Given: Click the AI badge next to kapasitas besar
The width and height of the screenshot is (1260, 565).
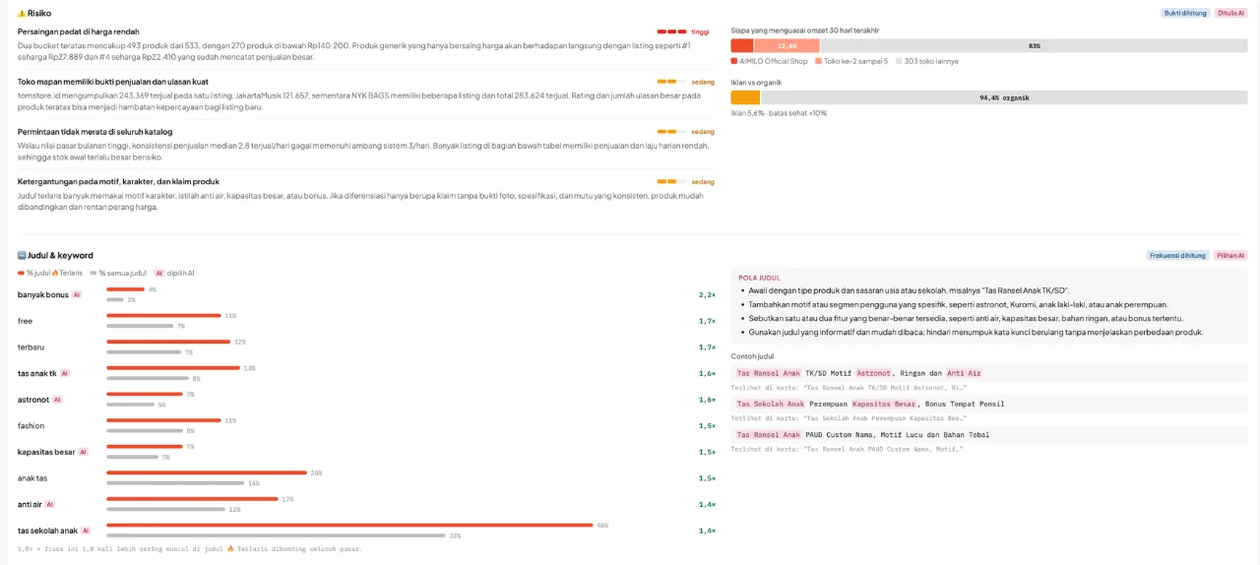Looking at the screenshot, I should pyautogui.click(x=84, y=452).
